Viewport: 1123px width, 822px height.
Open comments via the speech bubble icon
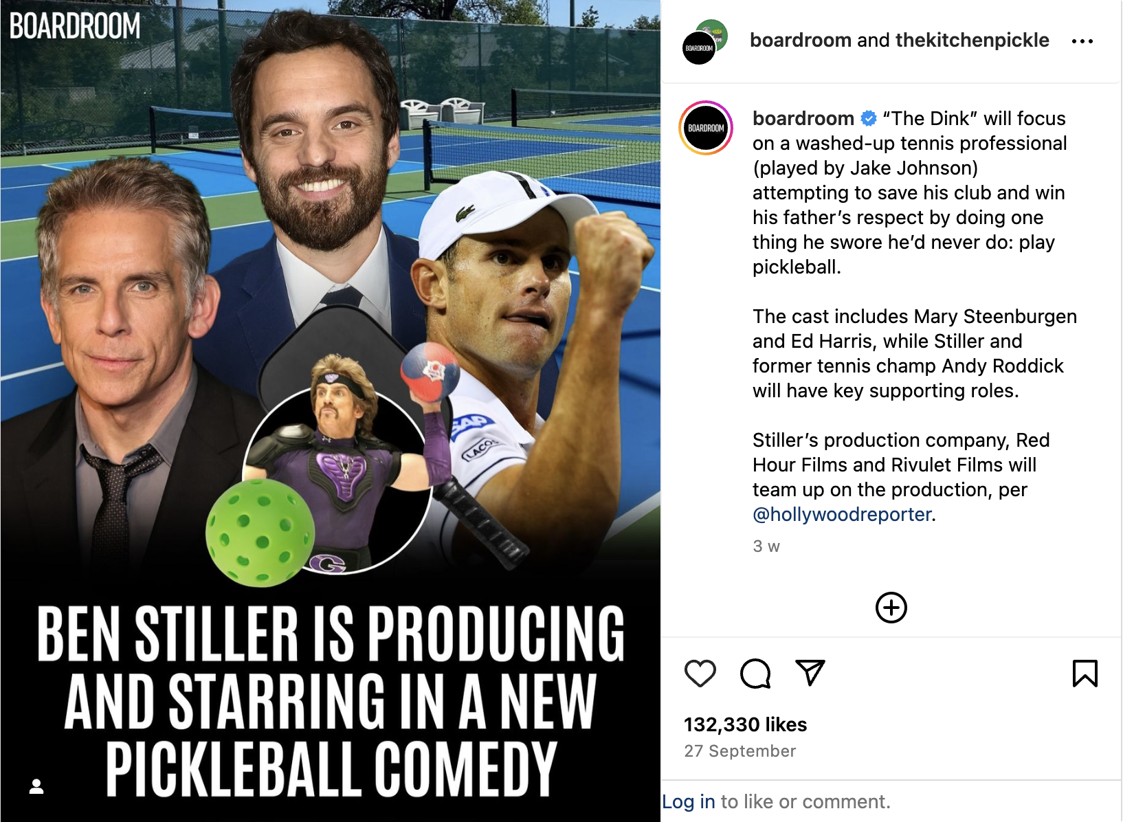click(x=755, y=674)
